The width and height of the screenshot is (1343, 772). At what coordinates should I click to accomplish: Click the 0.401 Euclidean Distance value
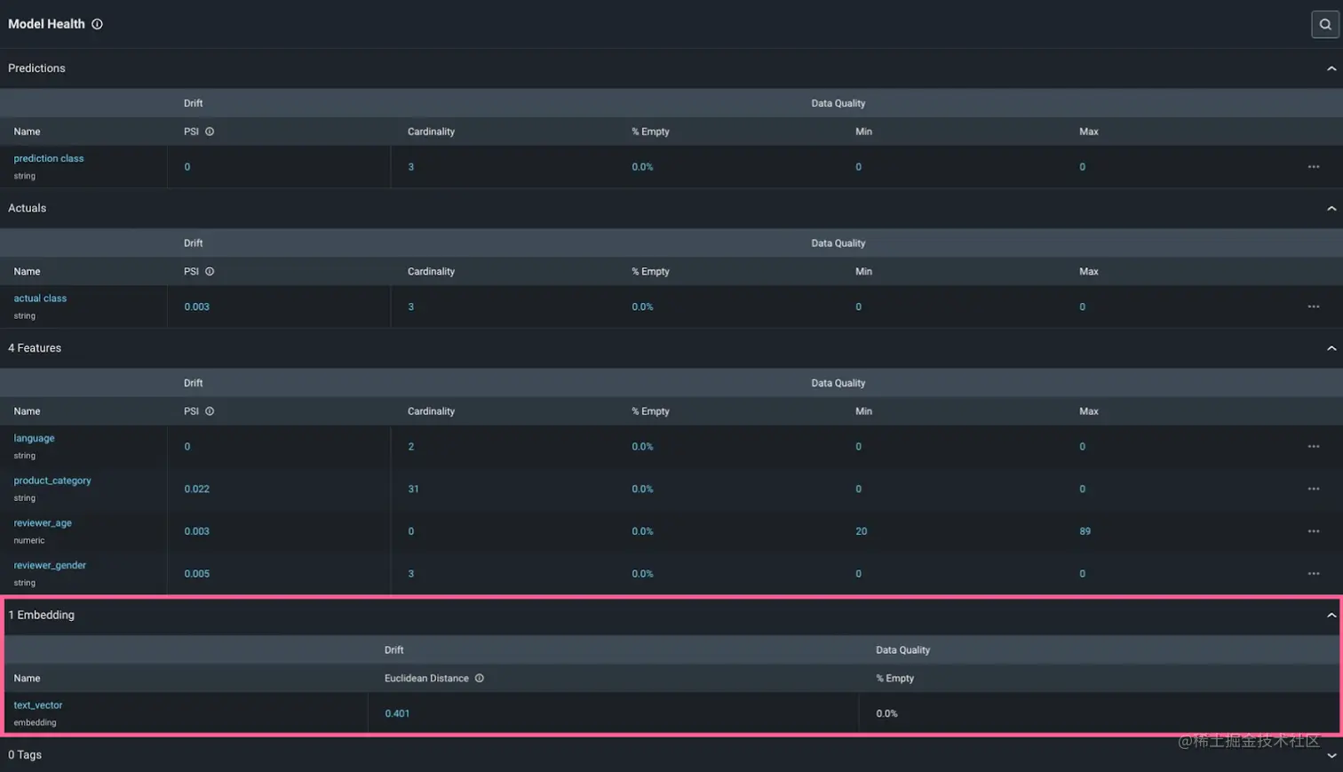pyautogui.click(x=397, y=713)
